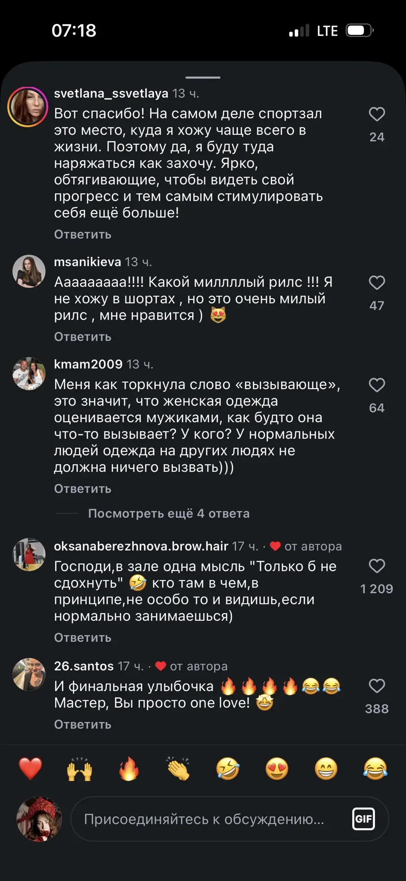Insert the fire emoji reaction
This screenshot has height=881, width=406.
tap(129, 769)
